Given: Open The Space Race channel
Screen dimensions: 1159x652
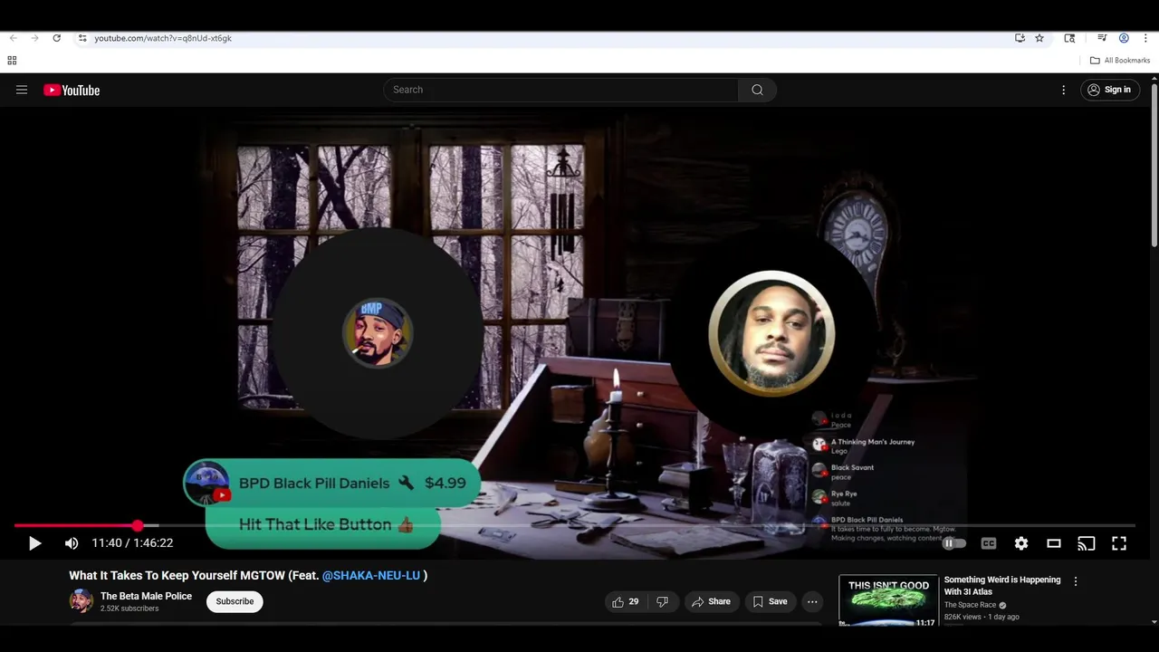Looking at the screenshot, I should [970, 605].
